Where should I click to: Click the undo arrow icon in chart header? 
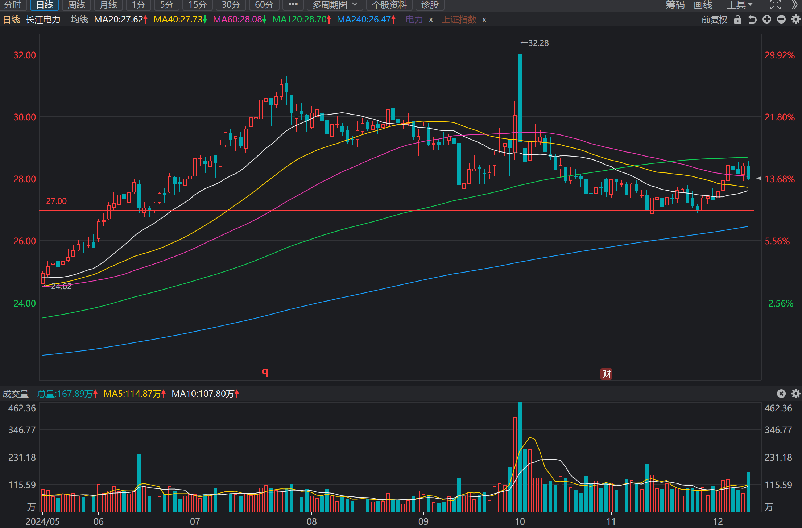752,19
